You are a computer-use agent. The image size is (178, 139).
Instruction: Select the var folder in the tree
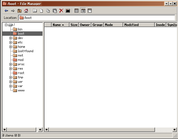18,86
